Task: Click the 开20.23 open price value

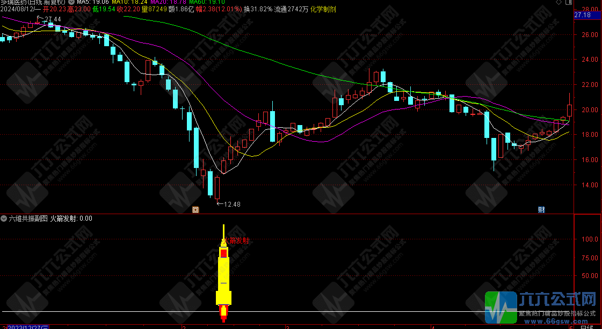Action: click(x=55, y=9)
